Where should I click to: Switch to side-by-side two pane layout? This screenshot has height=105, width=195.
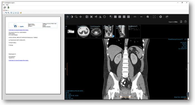[x=120, y=17]
